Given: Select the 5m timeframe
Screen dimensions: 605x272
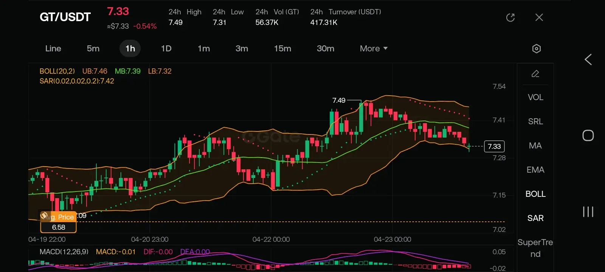Looking at the screenshot, I should coord(93,48).
